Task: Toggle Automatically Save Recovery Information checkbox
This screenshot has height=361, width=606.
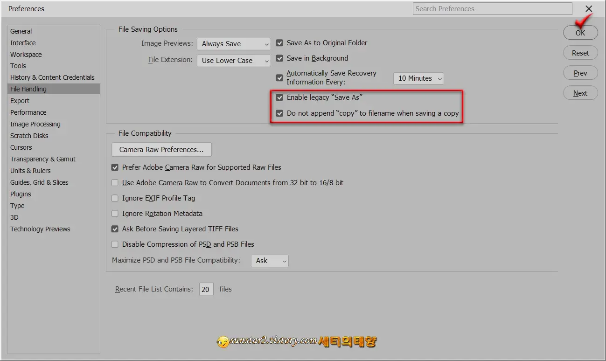Action: point(279,78)
